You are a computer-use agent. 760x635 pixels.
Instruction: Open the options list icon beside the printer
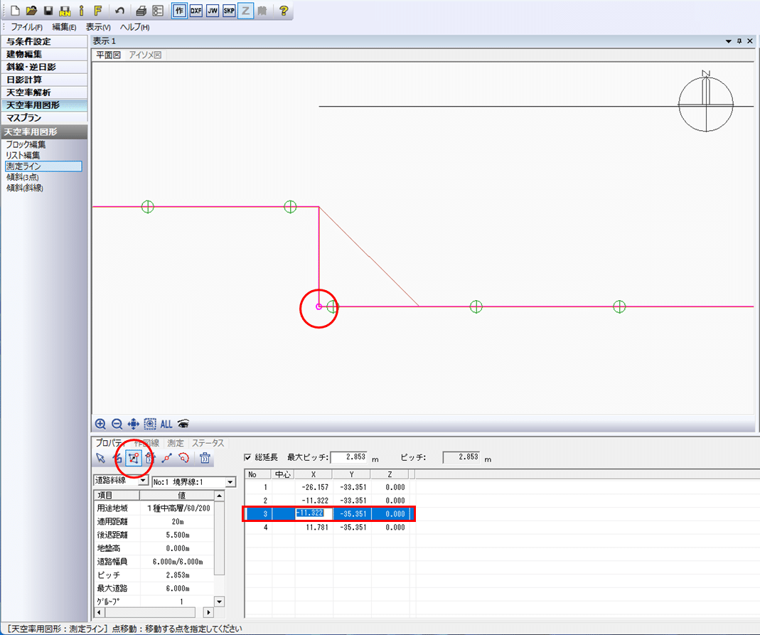pos(158,10)
